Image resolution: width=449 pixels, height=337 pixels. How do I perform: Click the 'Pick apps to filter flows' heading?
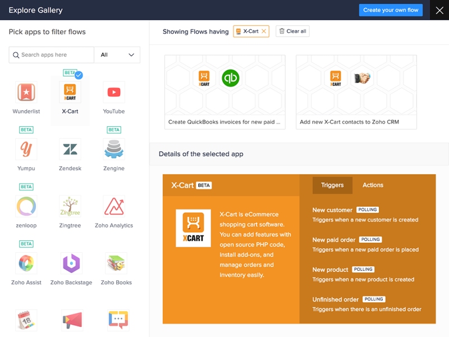point(47,32)
